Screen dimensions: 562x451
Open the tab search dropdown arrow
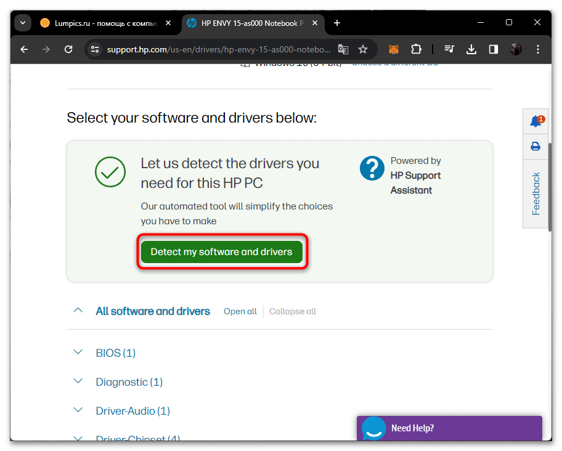point(23,23)
